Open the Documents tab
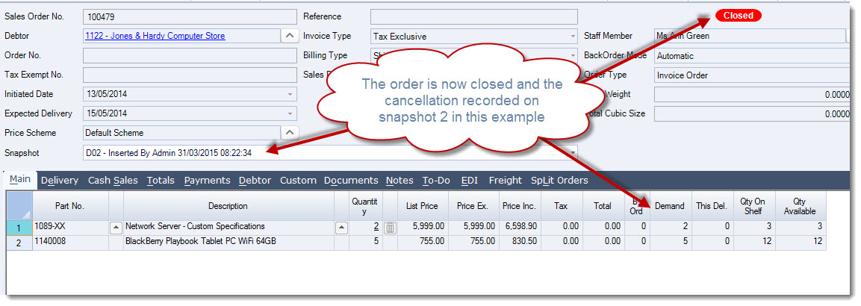 pyautogui.click(x=351, y=181)
